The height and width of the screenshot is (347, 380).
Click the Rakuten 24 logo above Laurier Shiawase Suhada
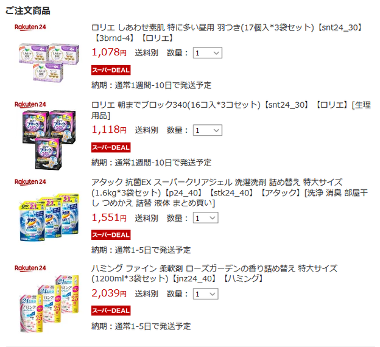tap(30, 27)
